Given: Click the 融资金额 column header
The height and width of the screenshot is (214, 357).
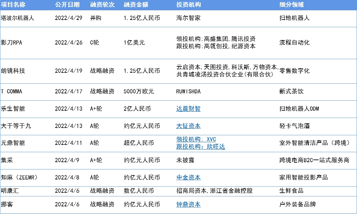Looking at the screenshot, I should 136,5.
